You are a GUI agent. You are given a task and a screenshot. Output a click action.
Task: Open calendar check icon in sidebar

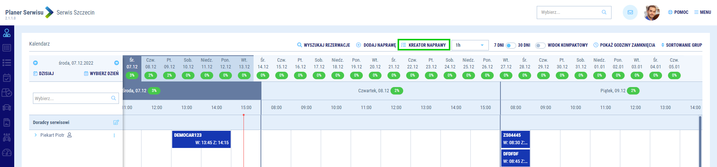pyautogui.click(x=7, y=78)
